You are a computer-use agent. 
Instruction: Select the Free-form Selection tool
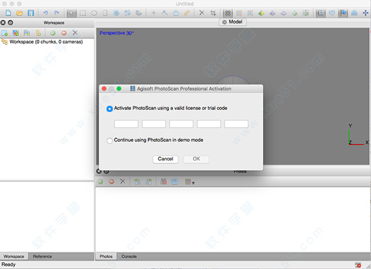(105, 13)
